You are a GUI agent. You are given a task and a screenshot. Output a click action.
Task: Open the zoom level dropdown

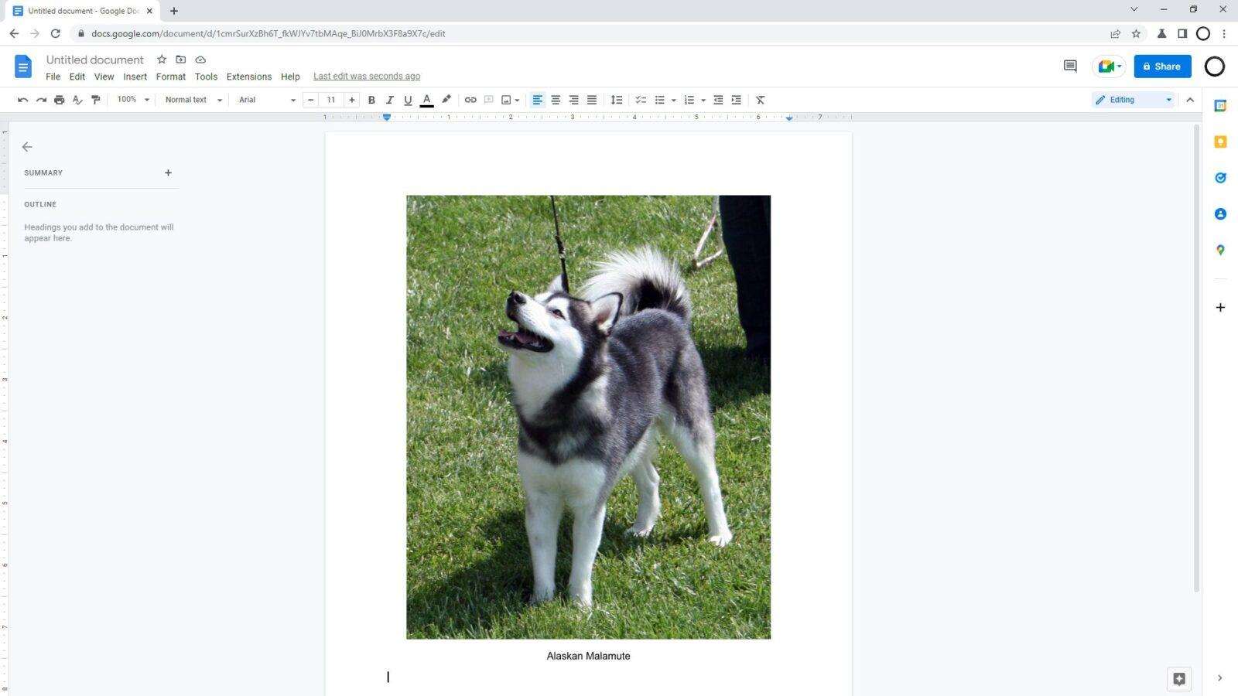tap(132, 99)
